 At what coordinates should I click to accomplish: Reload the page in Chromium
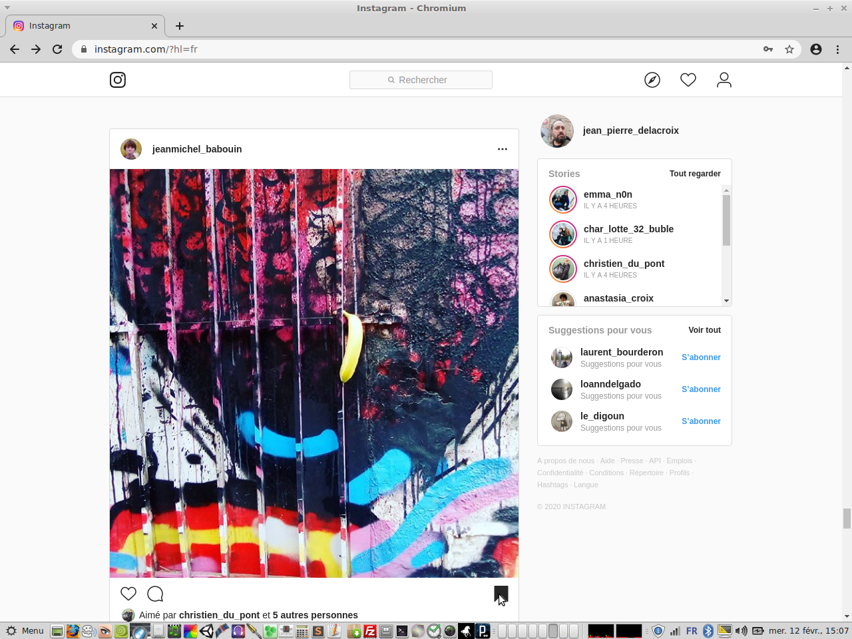57,49
